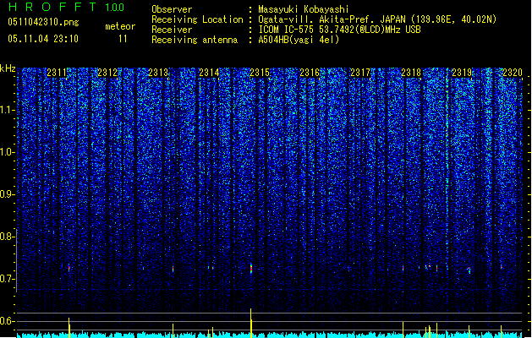Click the Receiving antenna label
Image resolution: width=532 pixels, height=338 pixels.
(x=195, y=40)
